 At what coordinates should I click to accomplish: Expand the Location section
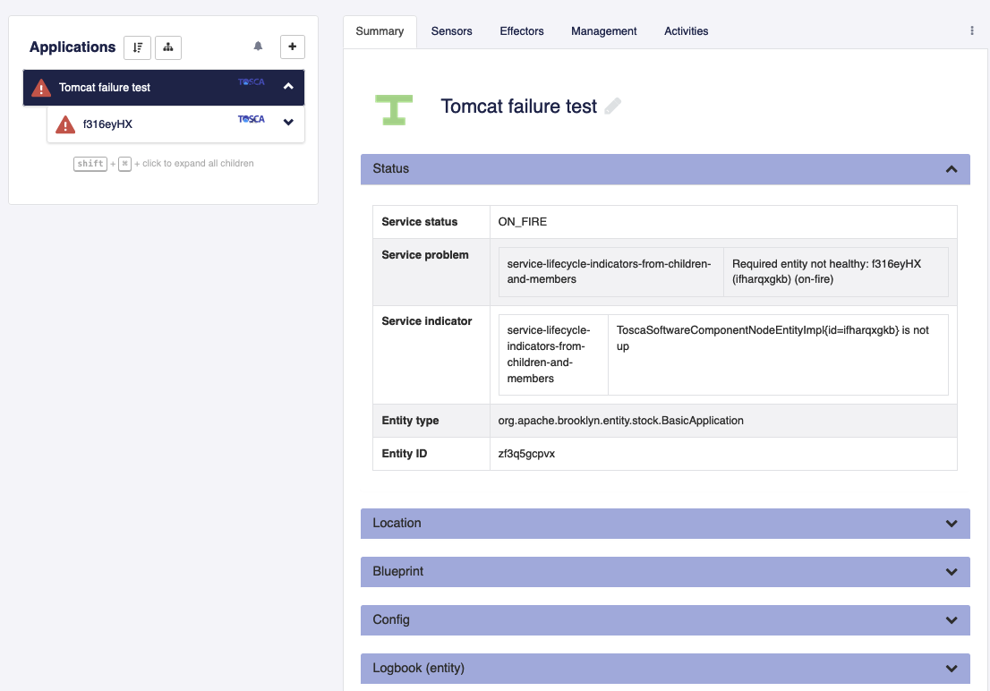(x=952, y=524)
